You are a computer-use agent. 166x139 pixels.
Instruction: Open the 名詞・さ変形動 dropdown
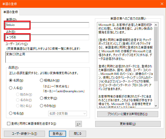point(68,114)
